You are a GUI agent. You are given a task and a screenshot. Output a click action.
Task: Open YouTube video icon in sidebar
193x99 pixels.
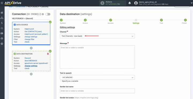pos(2,33)
